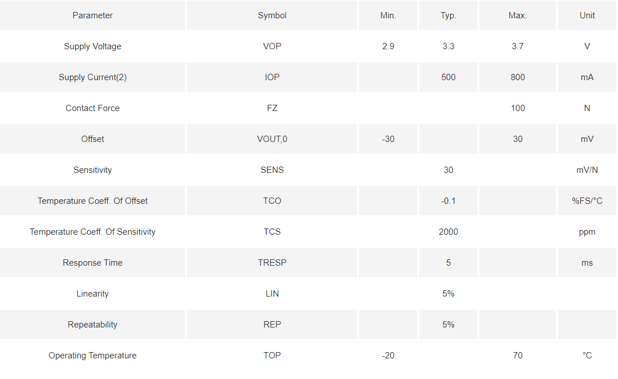Image resolution: width=618 pixels, height=379 pixels.
Task: Click the TRESP symbol cell
Action: pos(272,263)
